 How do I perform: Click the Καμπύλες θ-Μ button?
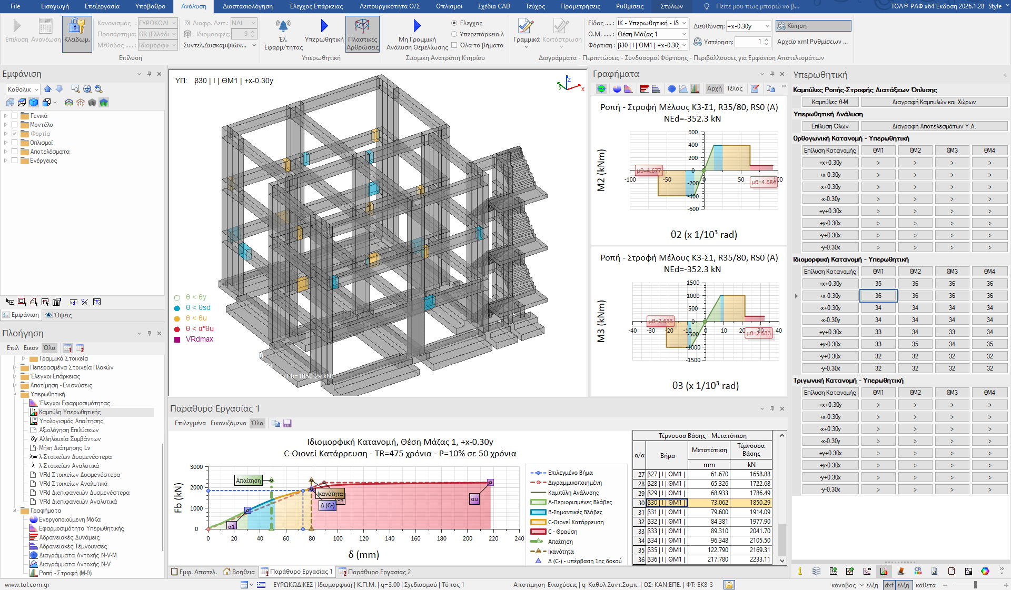click(830, 102)
